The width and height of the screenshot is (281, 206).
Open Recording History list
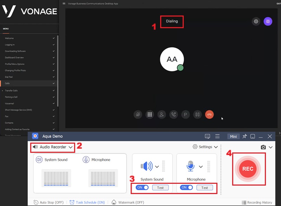point(257,202)
